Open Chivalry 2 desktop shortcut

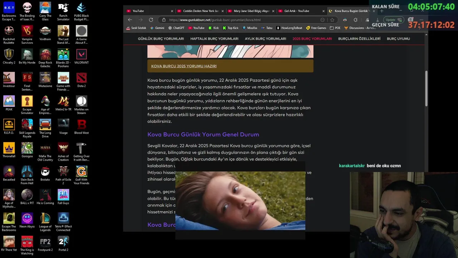click(x=9, y=56)
